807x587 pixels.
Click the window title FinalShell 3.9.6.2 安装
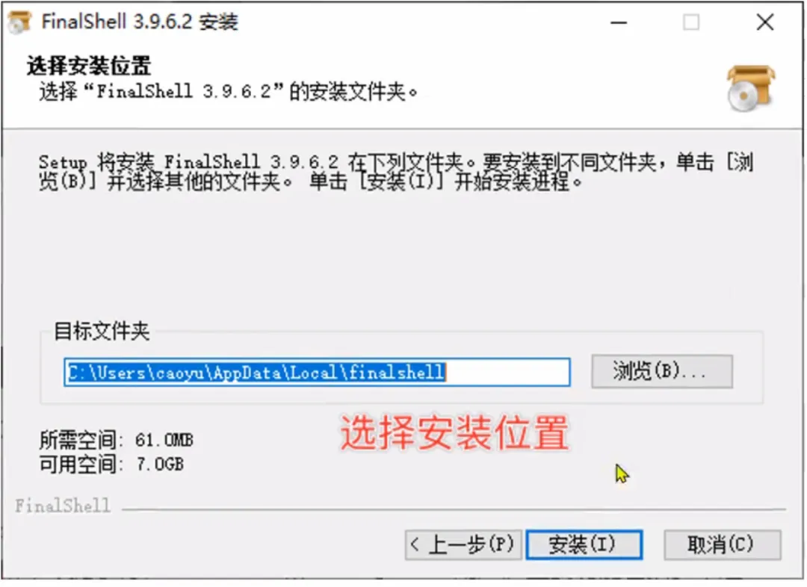(140, 22)
